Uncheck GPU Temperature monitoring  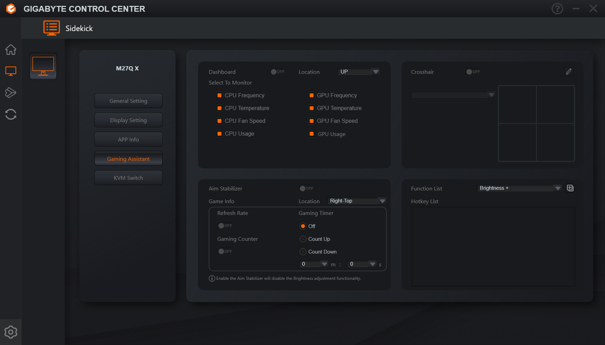tap(311, 108)
